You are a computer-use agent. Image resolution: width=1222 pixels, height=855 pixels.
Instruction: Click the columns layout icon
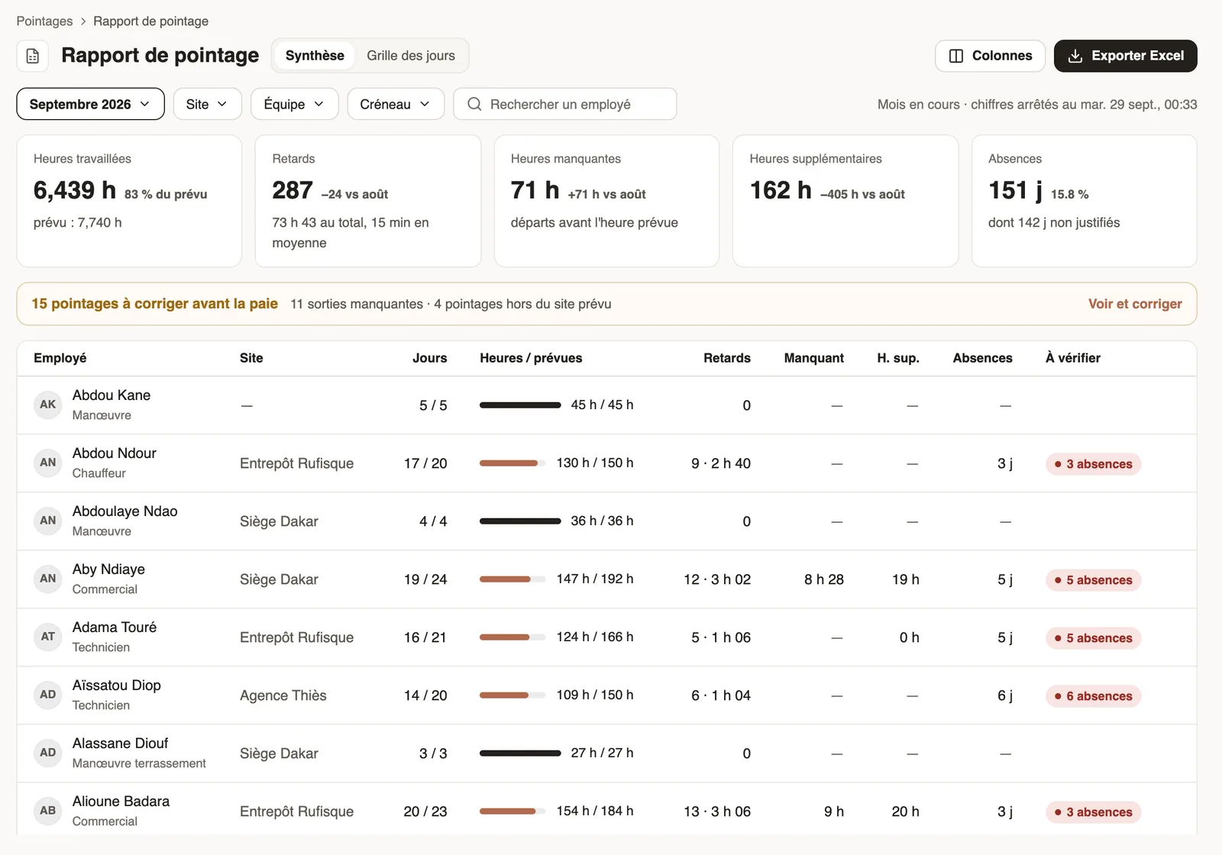point(955,56)
